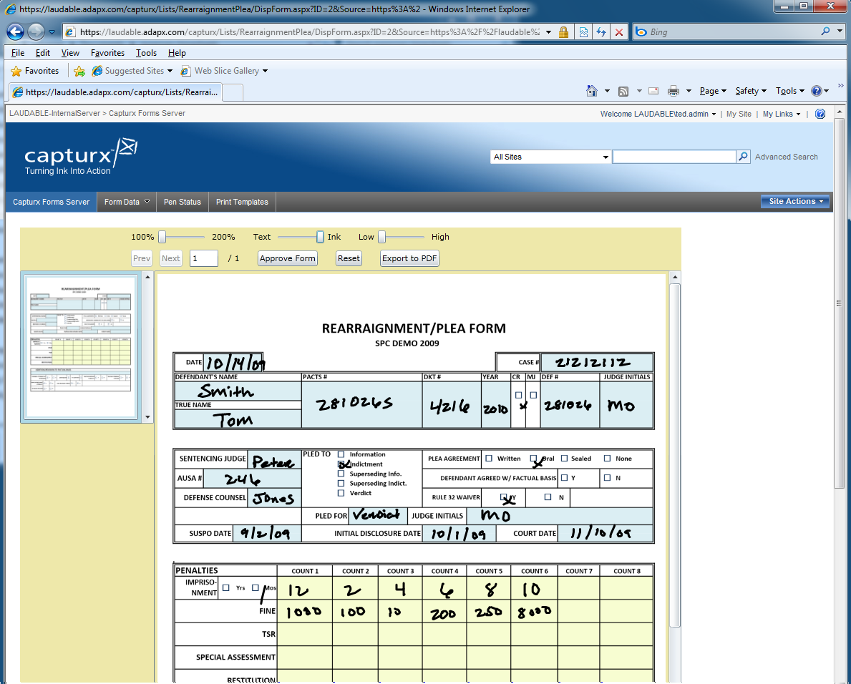
Task: Click Add to Favorites Bar star icon
Action: 79,71
